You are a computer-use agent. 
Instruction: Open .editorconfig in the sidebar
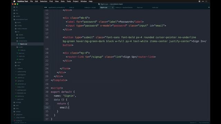click(21, 72)
